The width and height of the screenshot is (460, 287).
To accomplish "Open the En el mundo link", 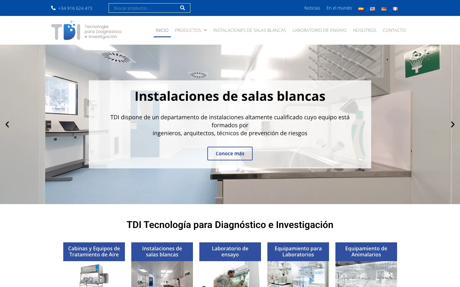I will (x=339, y=8).
